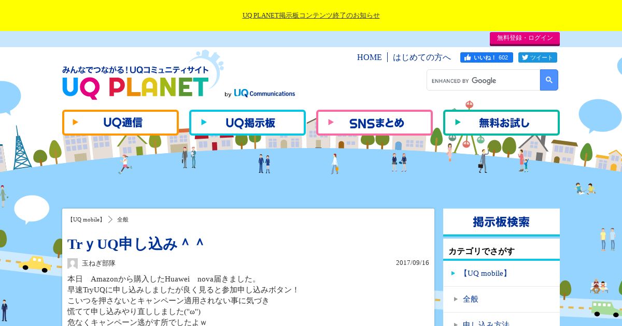Click the line beginning 慌てて申し込み
622x326 pixels.
(x=134, y=312)
